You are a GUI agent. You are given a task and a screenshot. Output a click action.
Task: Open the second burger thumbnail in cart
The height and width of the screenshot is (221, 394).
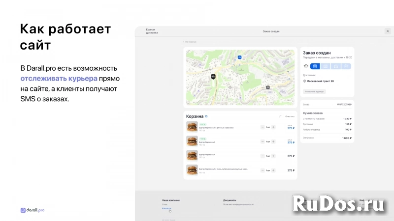[192, 141]
